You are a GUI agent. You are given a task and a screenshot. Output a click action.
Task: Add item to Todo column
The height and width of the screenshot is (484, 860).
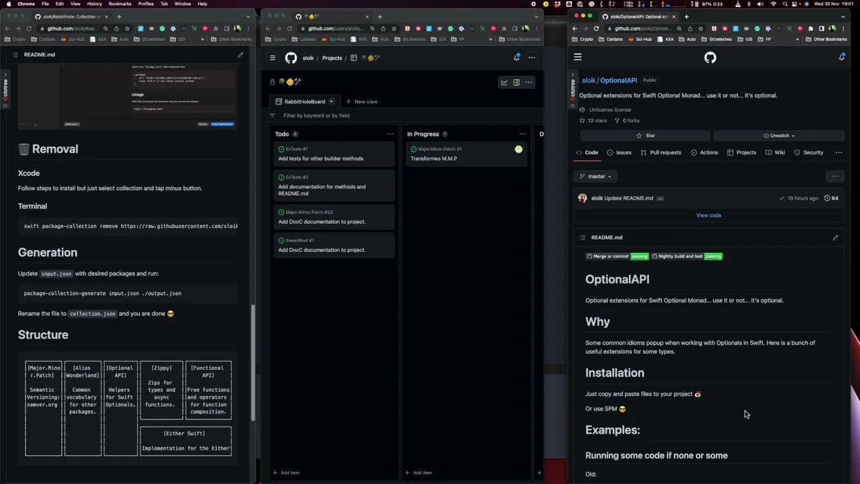pyautogui.click(x=286, y=473)
